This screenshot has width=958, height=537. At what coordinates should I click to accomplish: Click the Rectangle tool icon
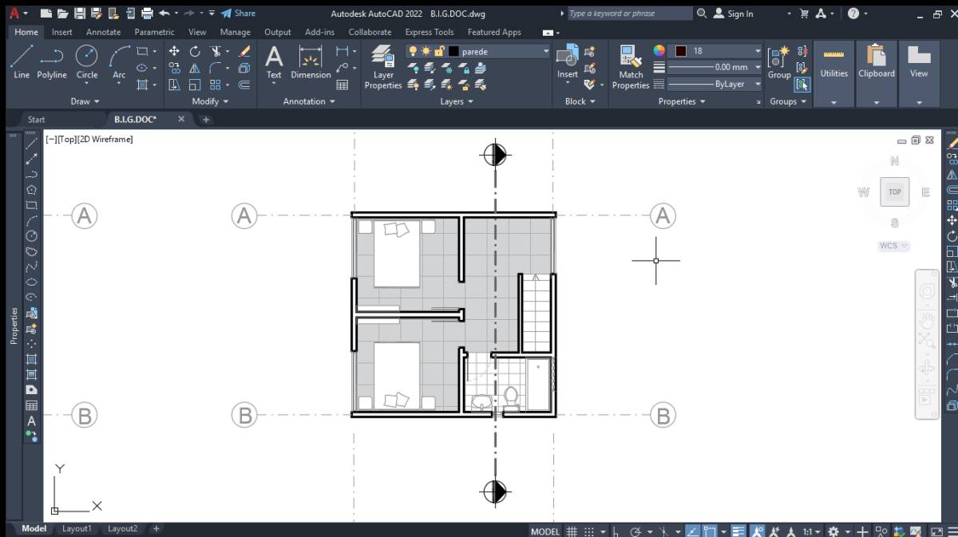tap(142, 51)
